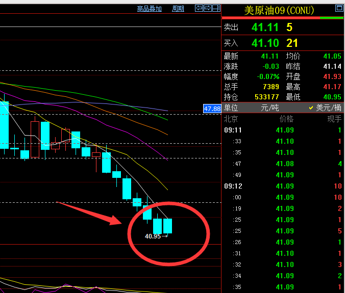This screenshot has width=345, height=293.
Task: Click the 持仓 open interest value 533177
Action: pos(266,97)
